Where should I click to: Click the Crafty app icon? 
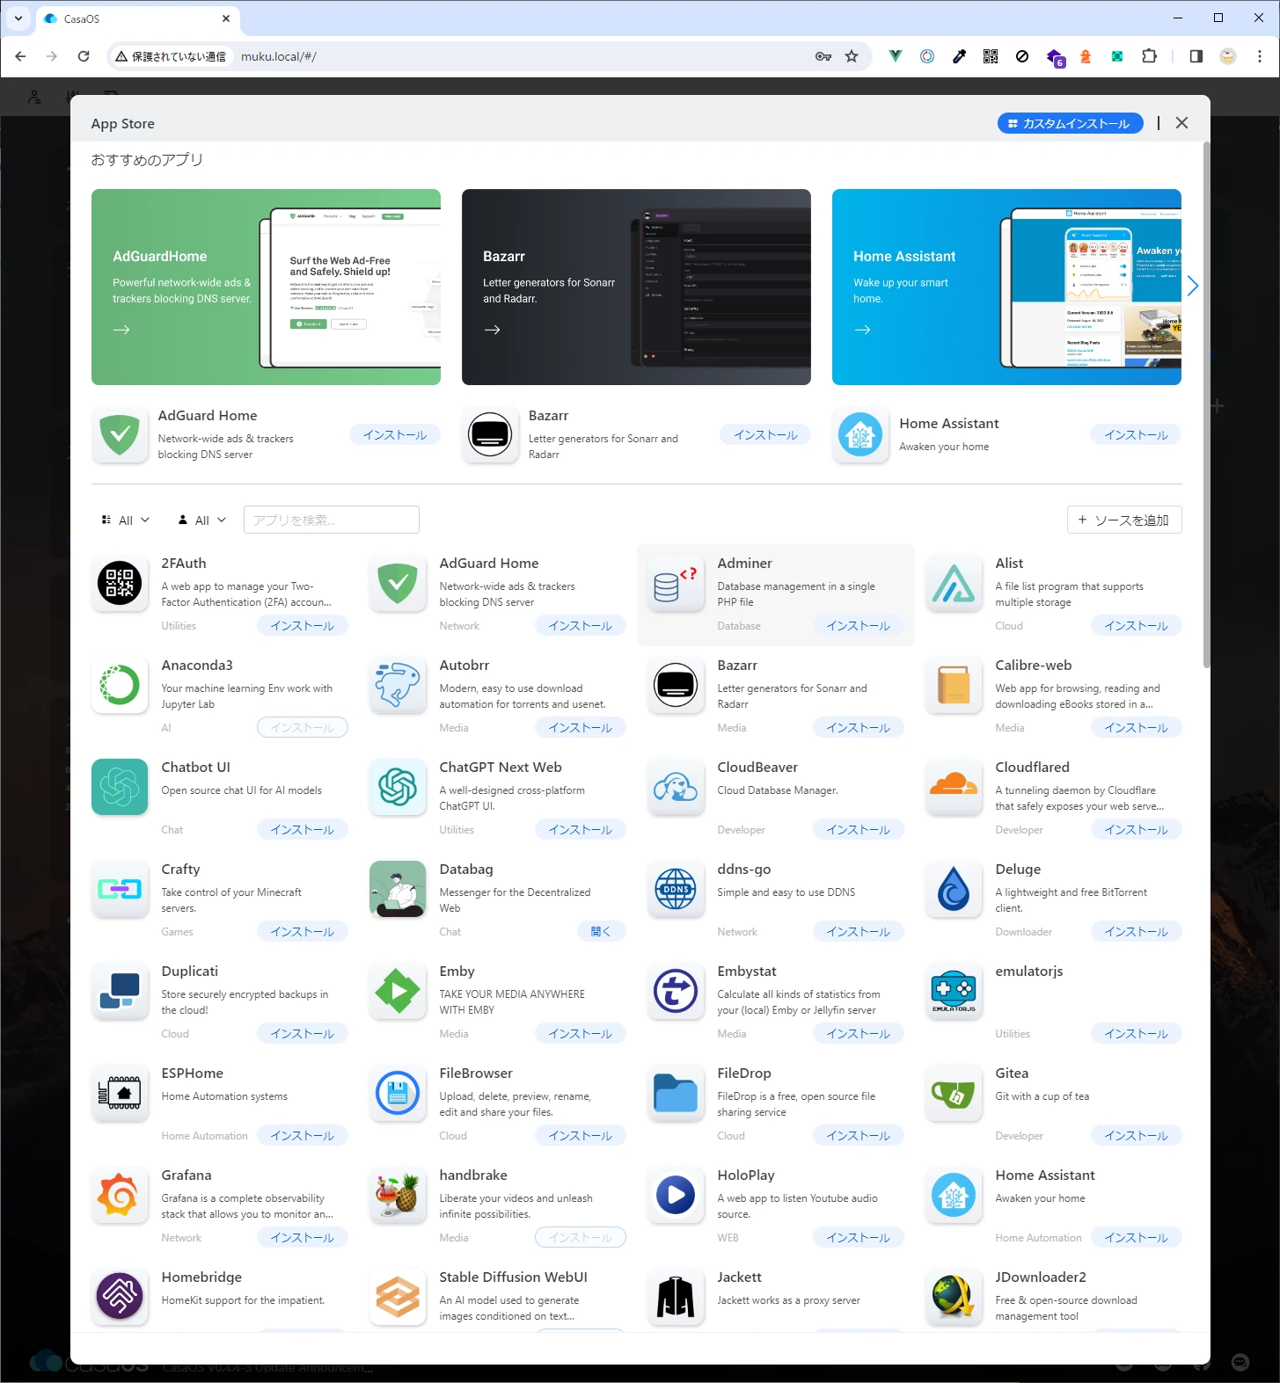120,889
